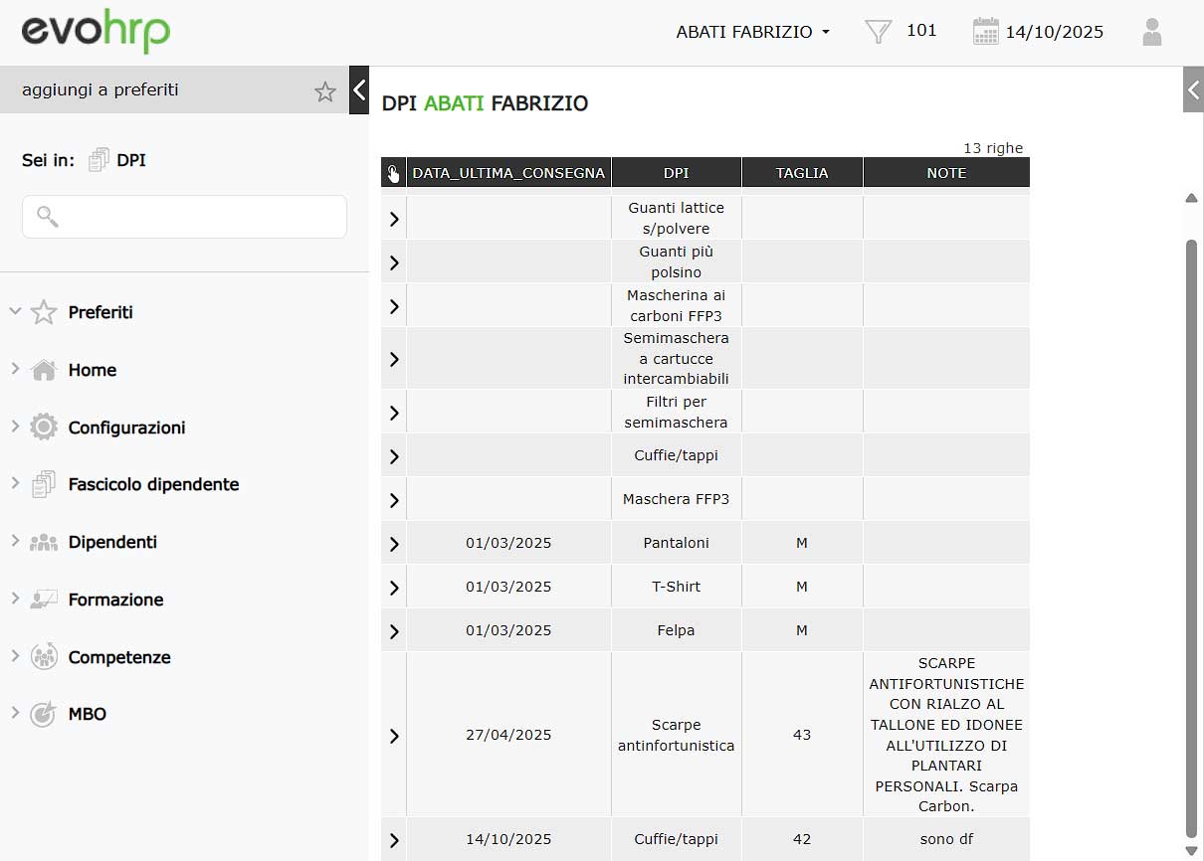Viewport: 1204px width, 861px height.
Task: Click the sidebar search input field
Action: pos(184,217)
